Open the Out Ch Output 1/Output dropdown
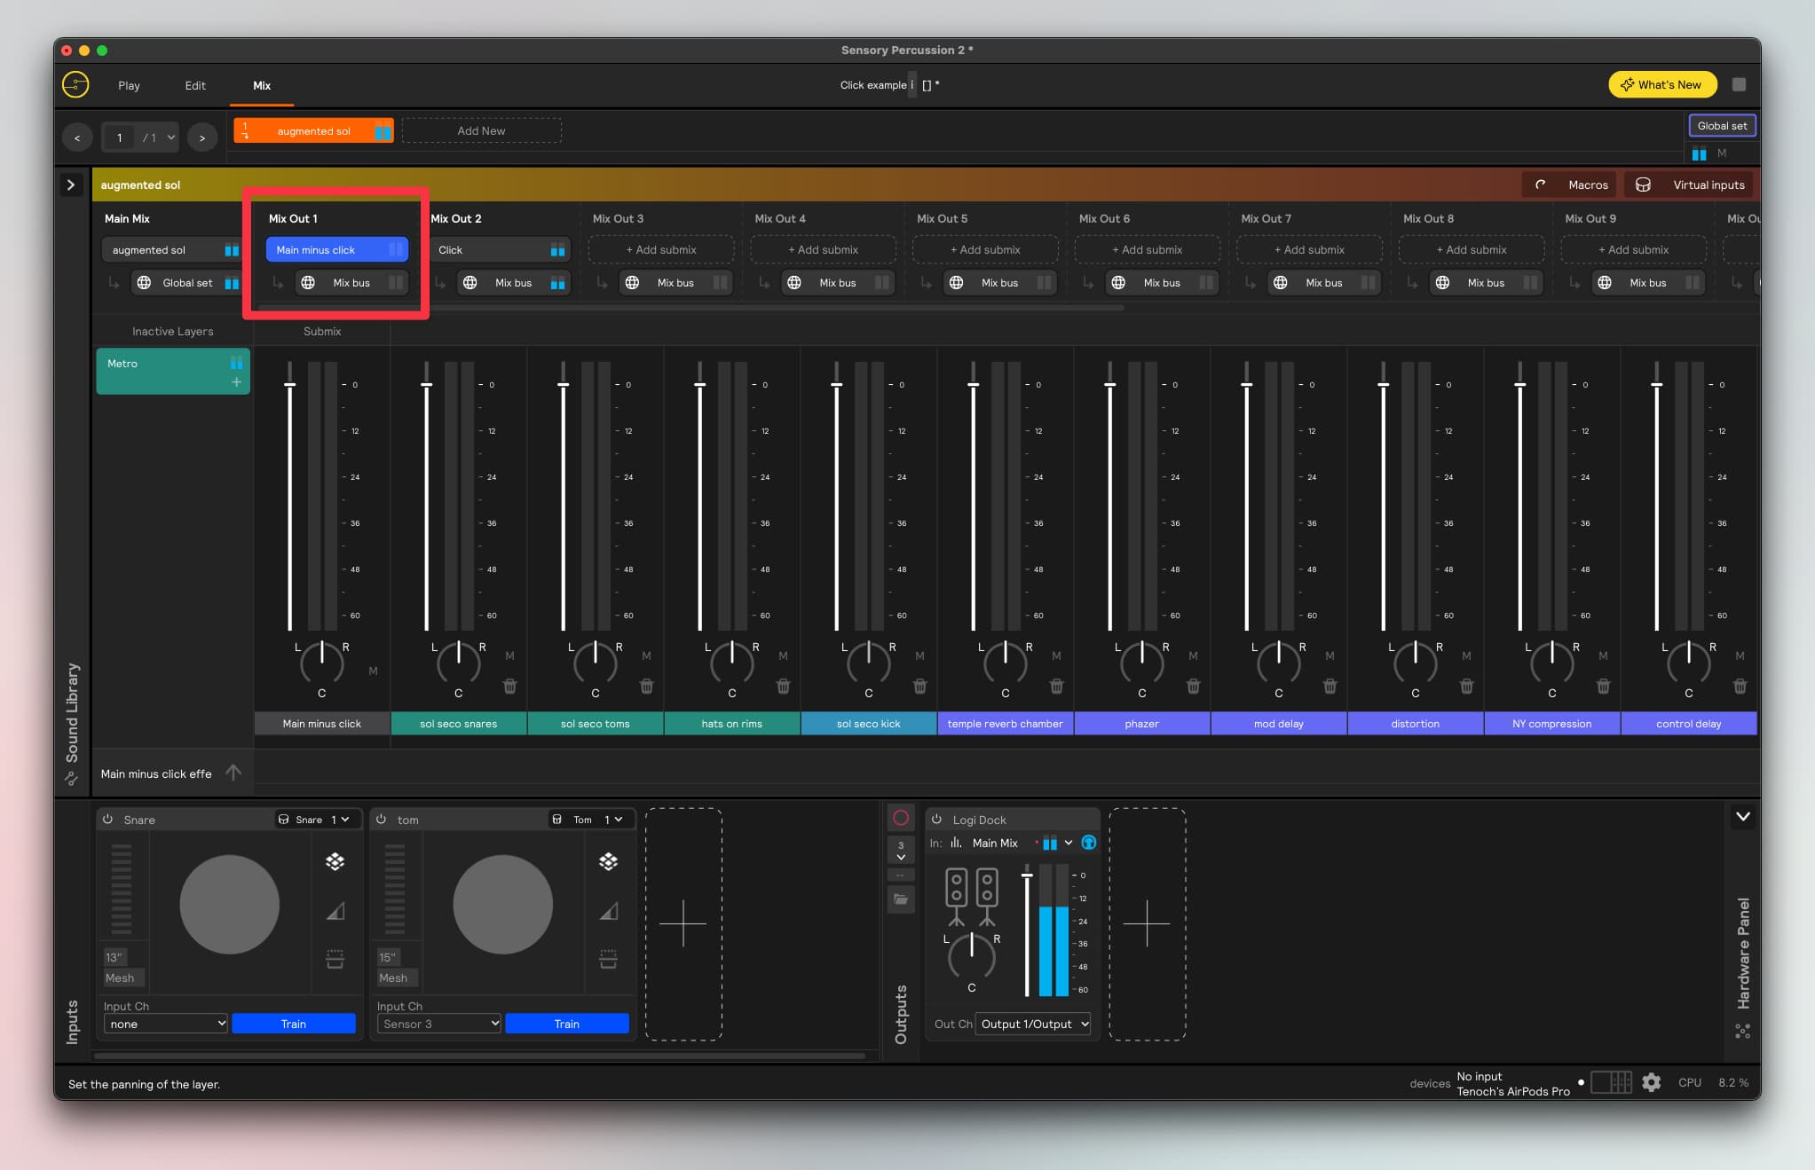This screenshot has width=1815, height=1170. 1033,1024
